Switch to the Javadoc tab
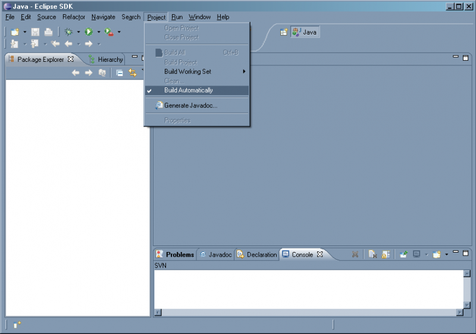 click(x=216, y=254)
